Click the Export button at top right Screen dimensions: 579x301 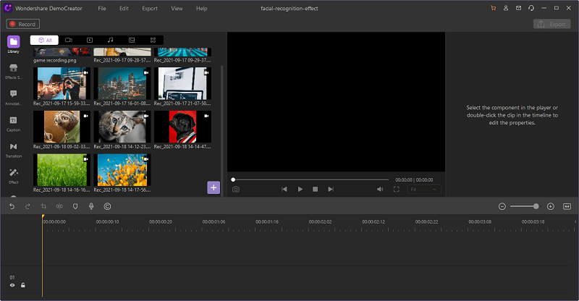click(x=552, y=24)
